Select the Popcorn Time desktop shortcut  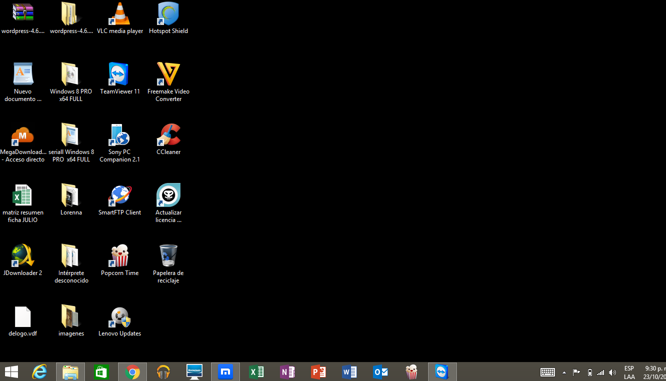pos(119,256)
